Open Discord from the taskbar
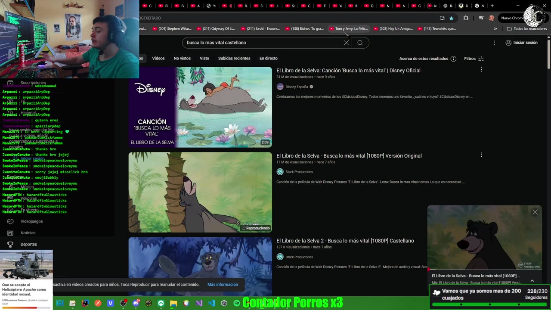The width and height of the screenshot is (551, 310). point(136,303)
